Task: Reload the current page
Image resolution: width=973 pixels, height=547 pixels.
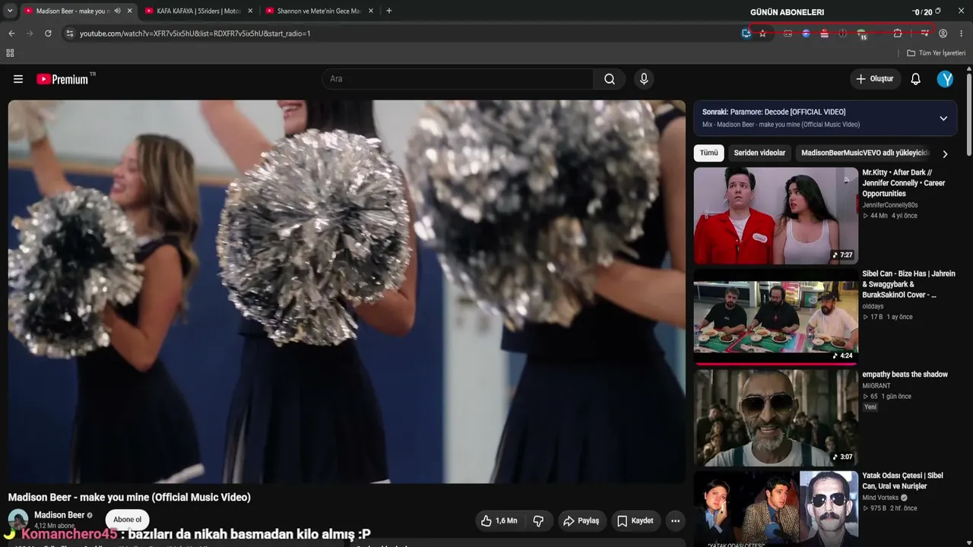Action: pyautogui.click(x=48, y=33)
